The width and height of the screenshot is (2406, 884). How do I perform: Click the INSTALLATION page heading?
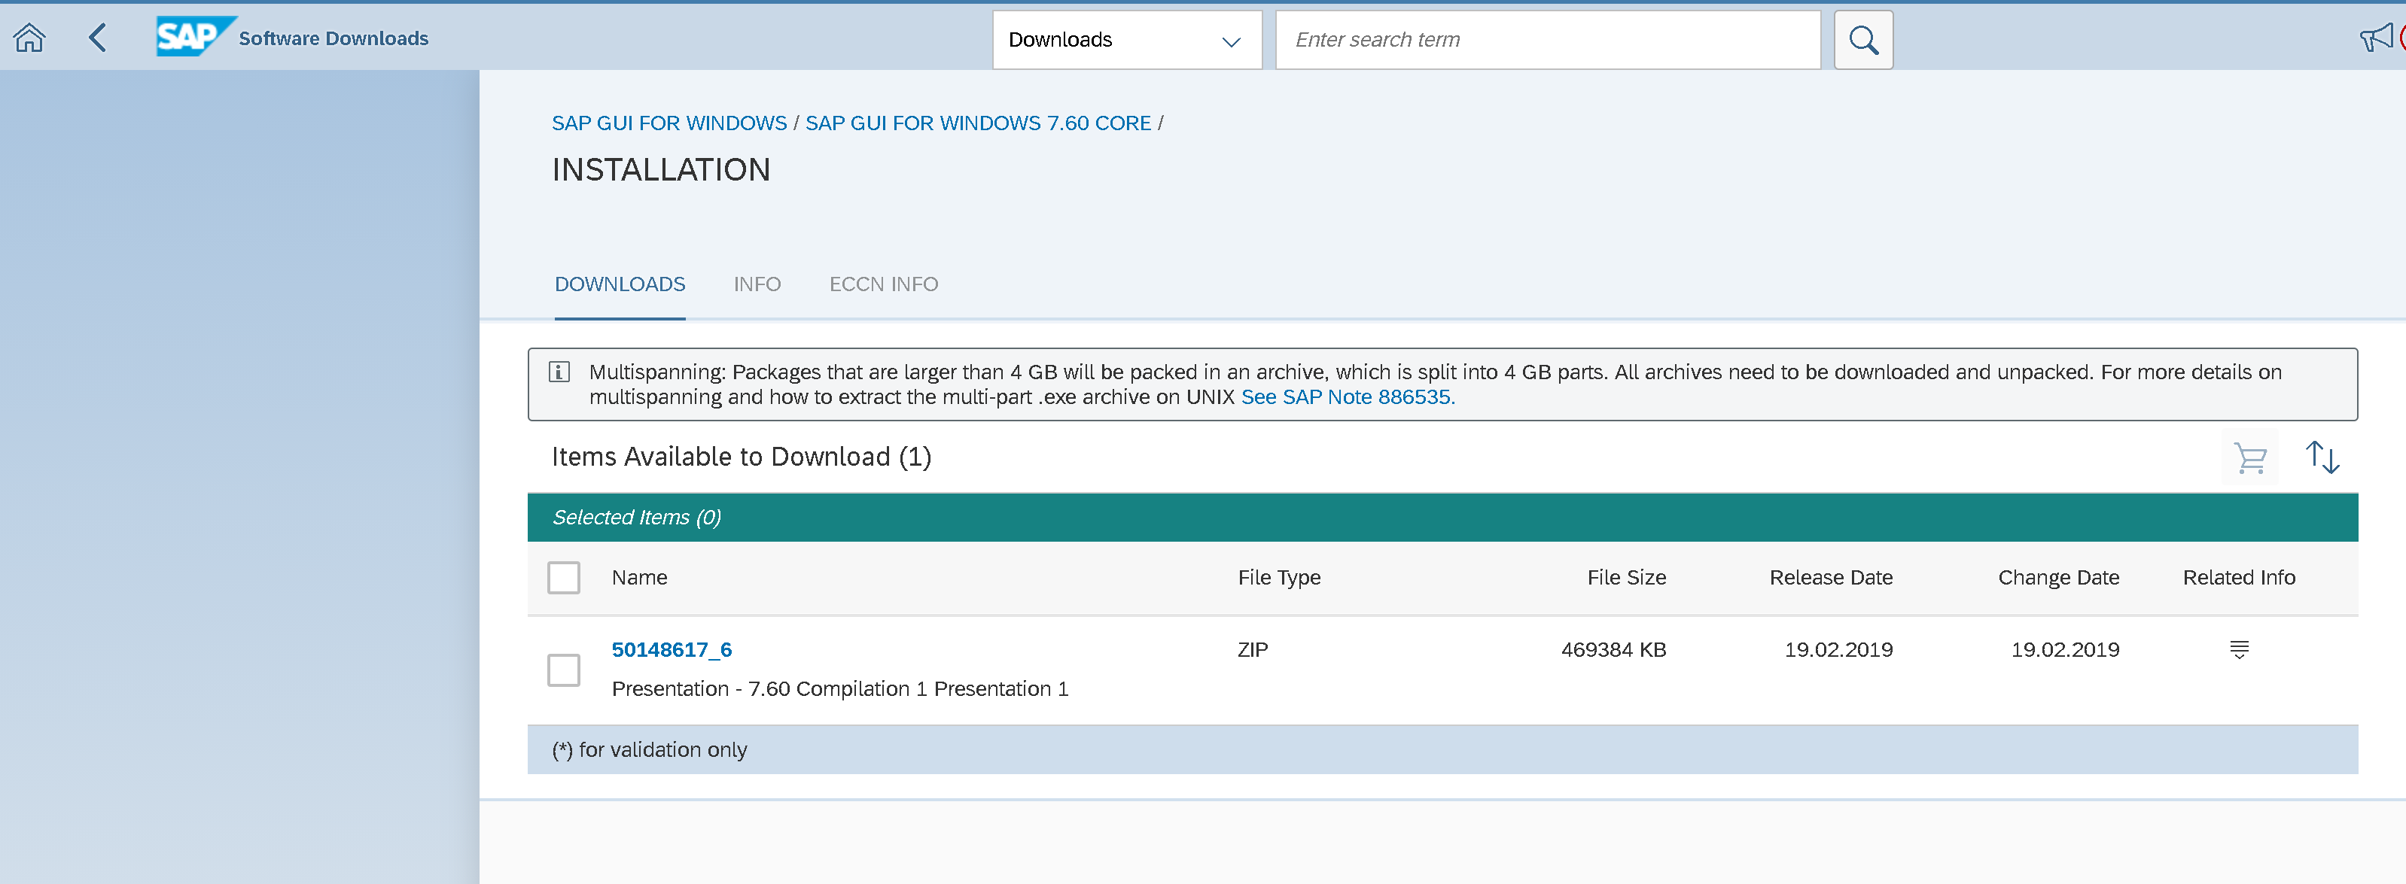[x=660, y=170]
